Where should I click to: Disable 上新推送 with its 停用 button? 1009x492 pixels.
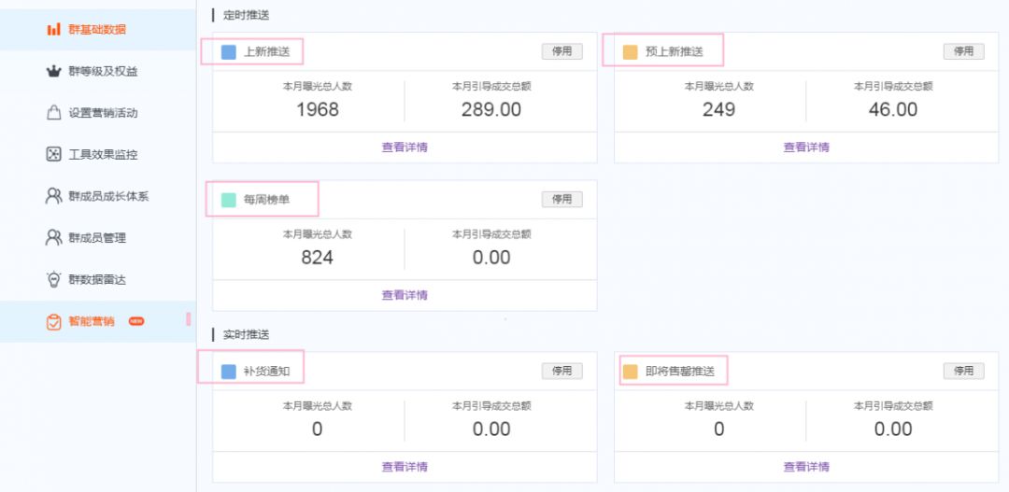coord(561,51)
